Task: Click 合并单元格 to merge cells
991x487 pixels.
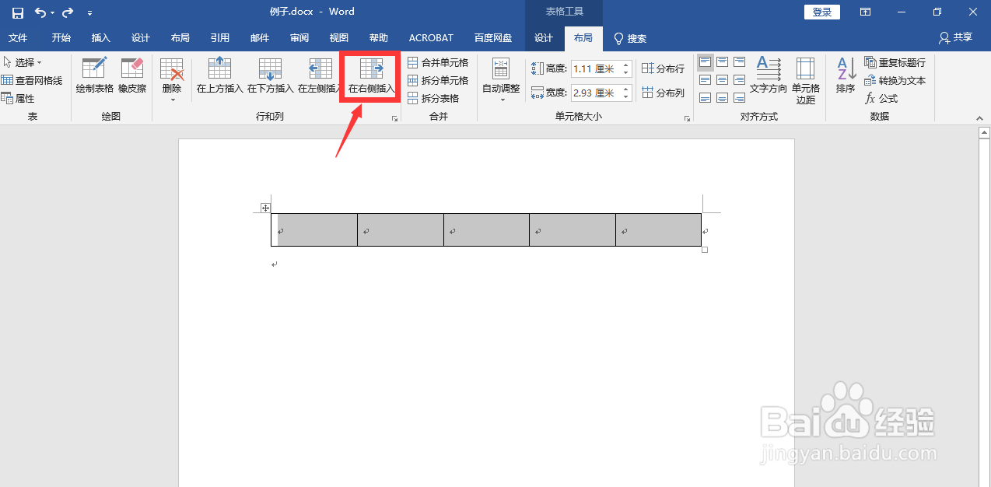Action: tap(438, 62)
